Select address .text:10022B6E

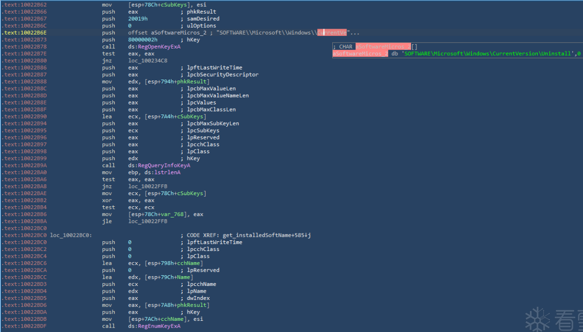(x=25, y=33)
